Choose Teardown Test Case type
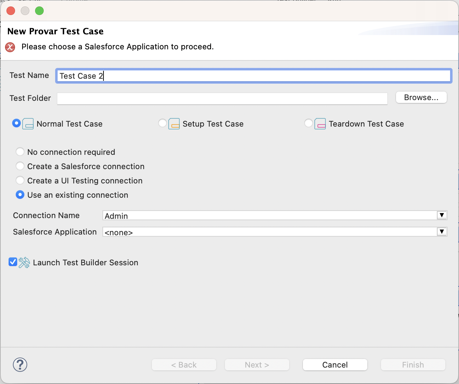 [x=309, y=123]
